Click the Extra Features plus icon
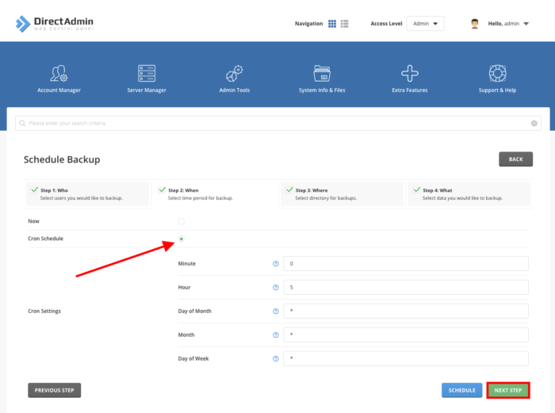This screenshot has width=555, height=413. coord(409,74)
